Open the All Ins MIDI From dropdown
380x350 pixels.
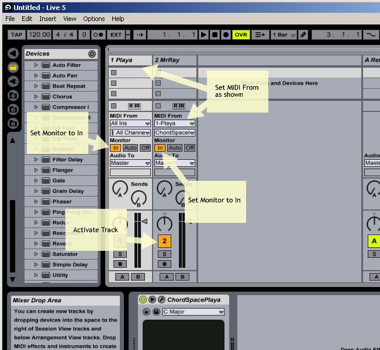coord(130,123)
